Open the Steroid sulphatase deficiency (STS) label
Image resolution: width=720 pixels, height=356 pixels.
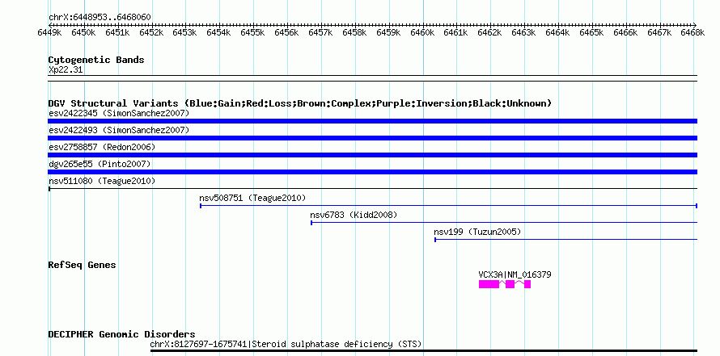(x=286, y=344)
